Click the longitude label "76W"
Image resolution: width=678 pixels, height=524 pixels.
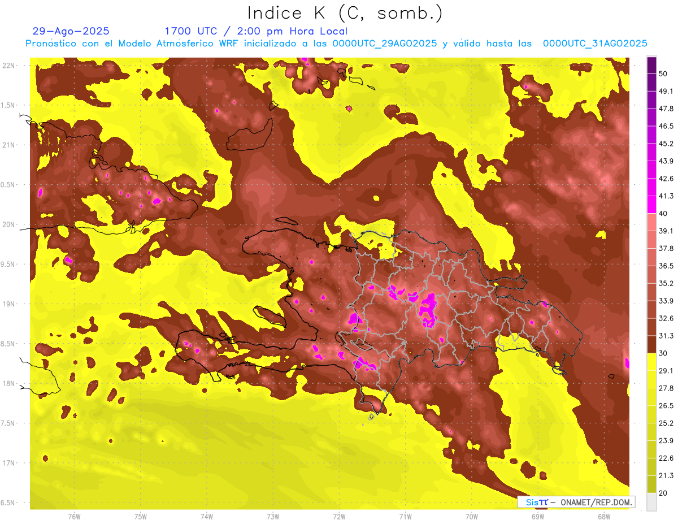pyautogui.click(x=74, y=516)
